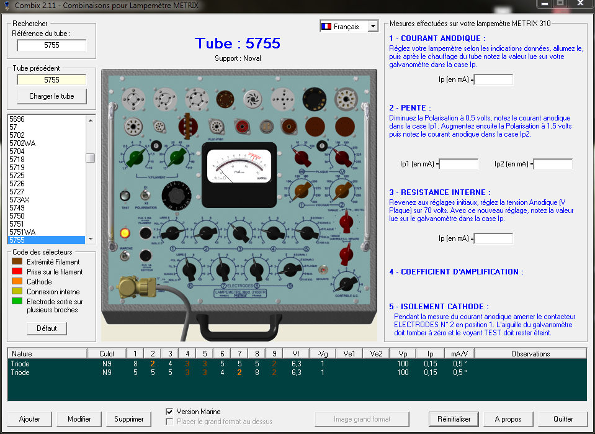Click electrode selector knob number 5
The width and height of the screenshot is (595, 434).
(x=307, y=233)
